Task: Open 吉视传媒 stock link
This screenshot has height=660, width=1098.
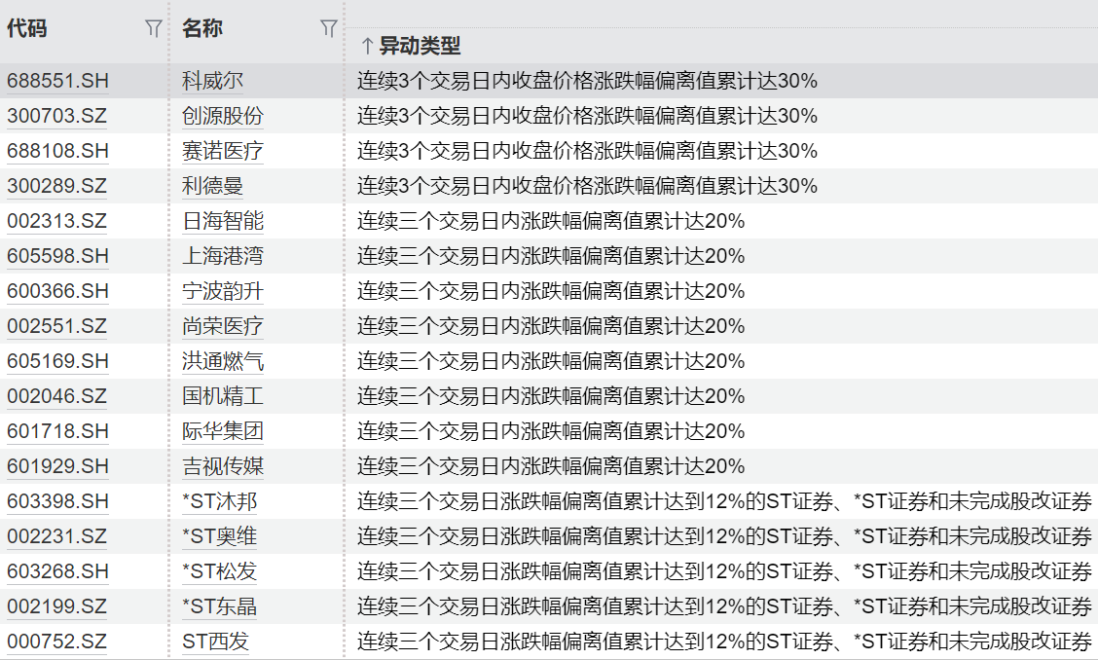Action: (222, 466)
